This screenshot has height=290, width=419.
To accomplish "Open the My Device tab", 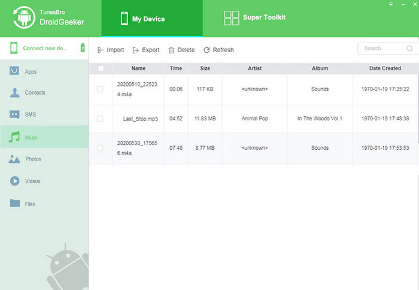I will pyautogui.click(x=152, y=19).
